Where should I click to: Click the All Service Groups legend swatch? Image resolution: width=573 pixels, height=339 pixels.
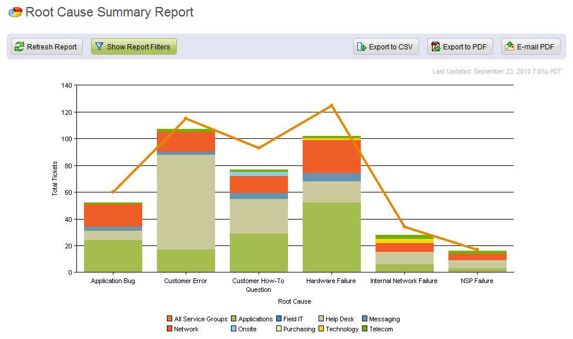click(x=170, y=318)
